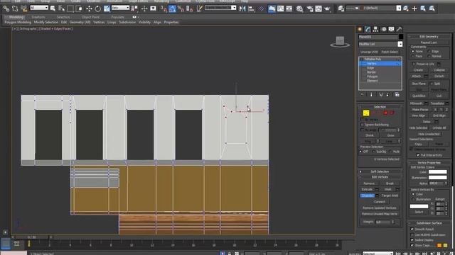The width and height of the screenshot is (455, 255).
Task: Activate the Select and Scale tool
Action: tap(107, 8)
